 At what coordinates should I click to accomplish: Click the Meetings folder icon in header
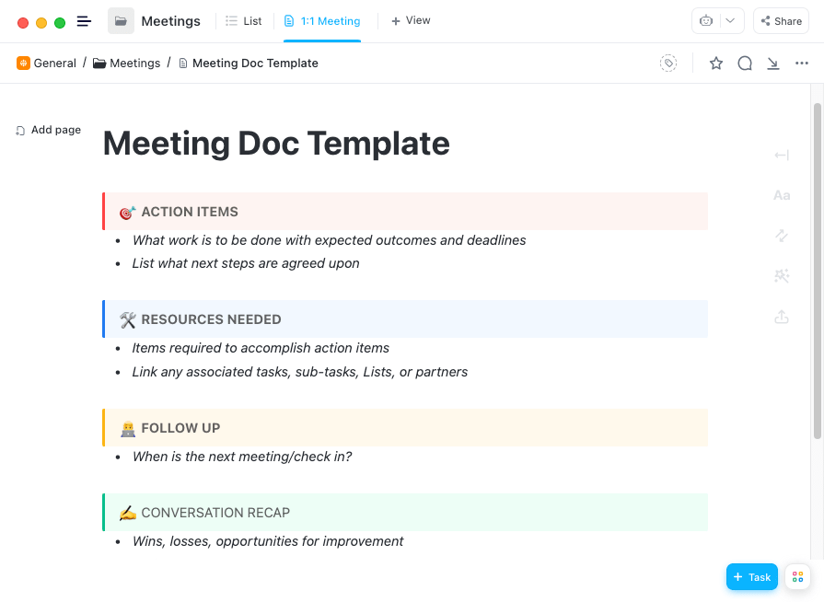(x=121, y=21)
